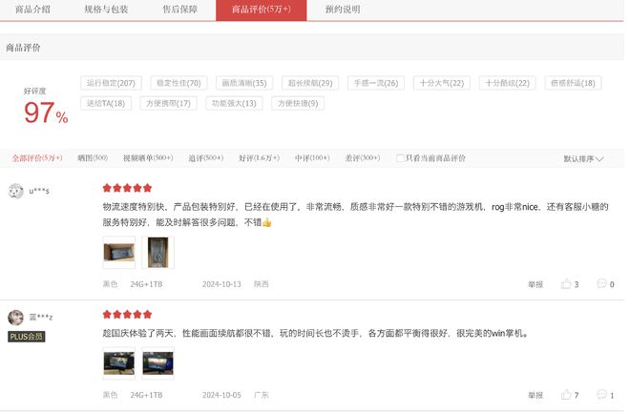
Task: Select the 超长续航(29) review tag
Action: (x=309, y=83)
